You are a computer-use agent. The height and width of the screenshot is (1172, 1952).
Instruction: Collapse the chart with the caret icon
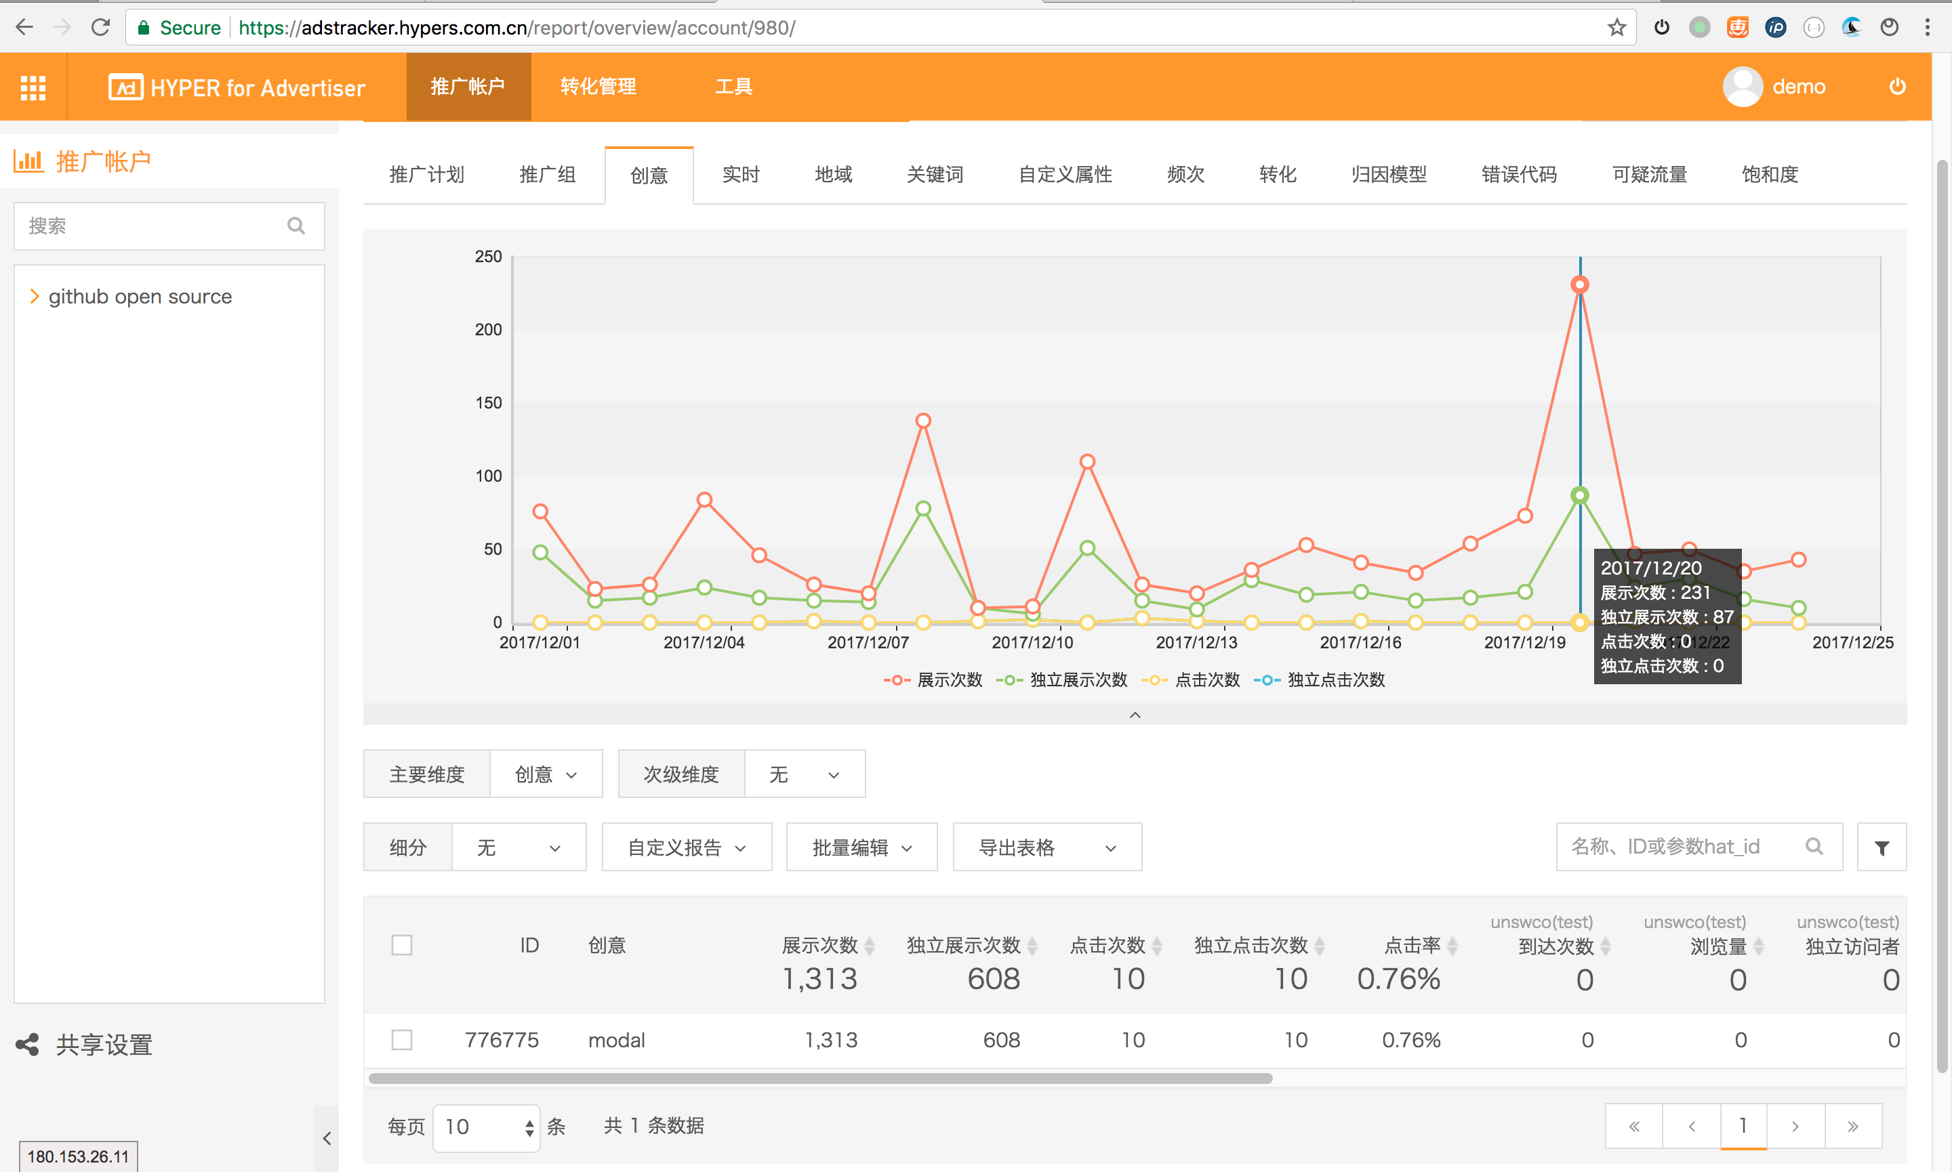(x=1135, y=715)
